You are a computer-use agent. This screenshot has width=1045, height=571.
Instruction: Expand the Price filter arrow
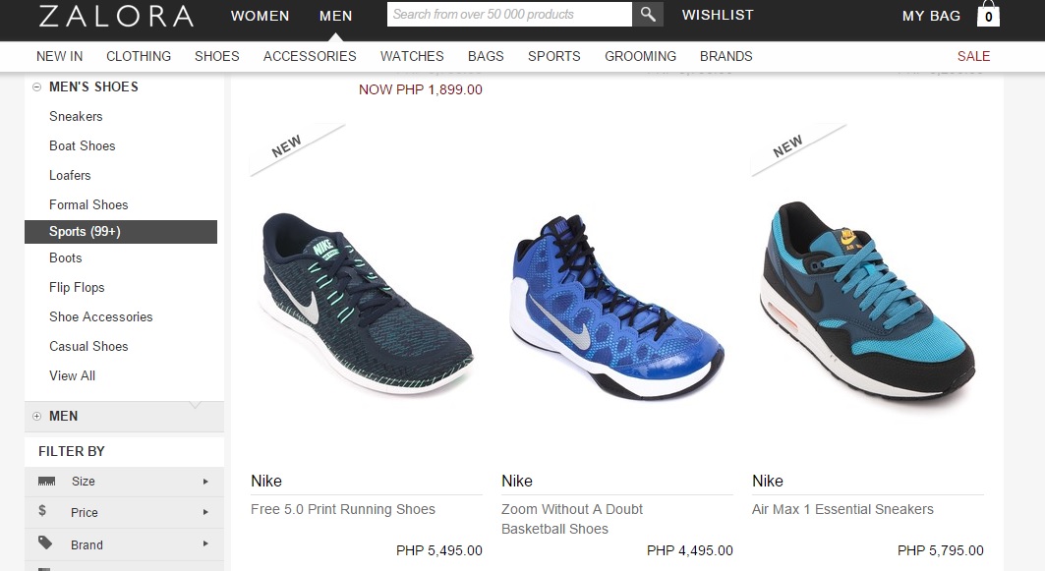(x=205, y=512)
